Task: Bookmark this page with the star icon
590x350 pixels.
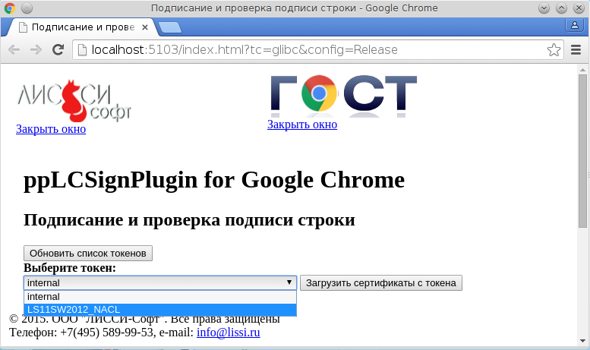Action: pos(554,49)
